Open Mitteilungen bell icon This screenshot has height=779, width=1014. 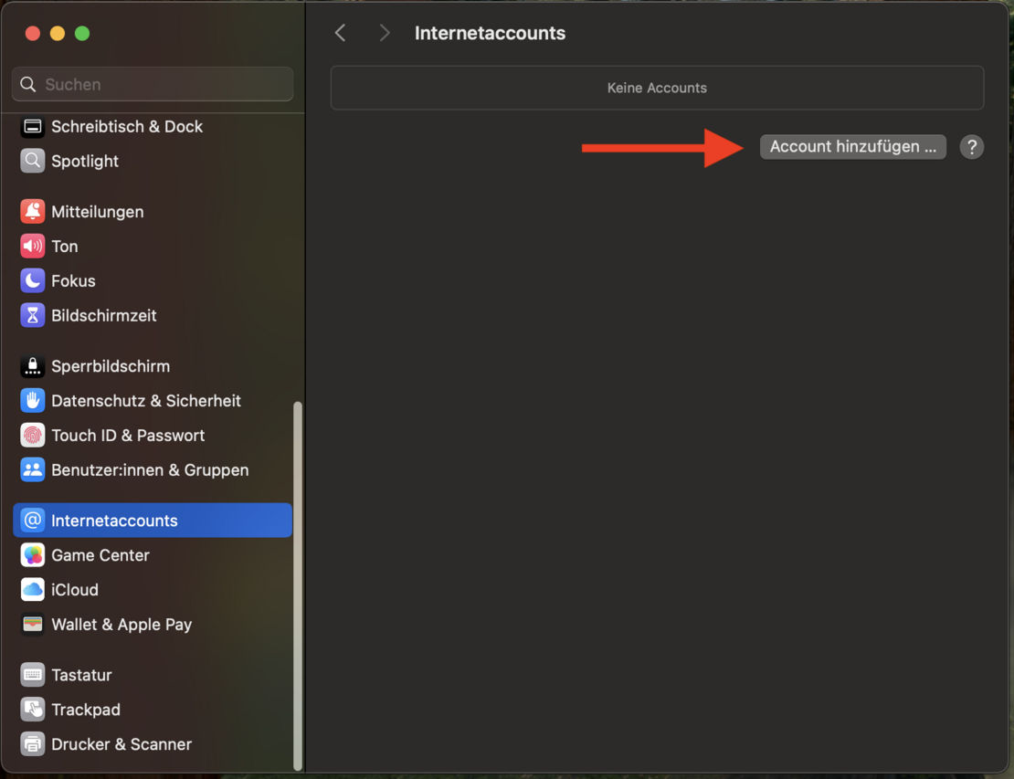click(x=32, y=211)
